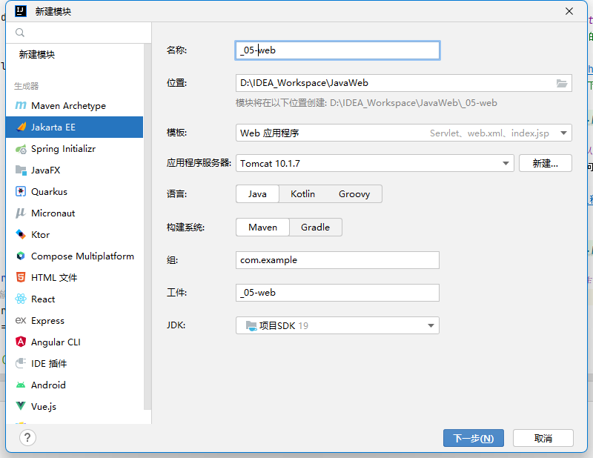Click the 工件 artifact field
593x458 pixels.
tap(337, 293)
